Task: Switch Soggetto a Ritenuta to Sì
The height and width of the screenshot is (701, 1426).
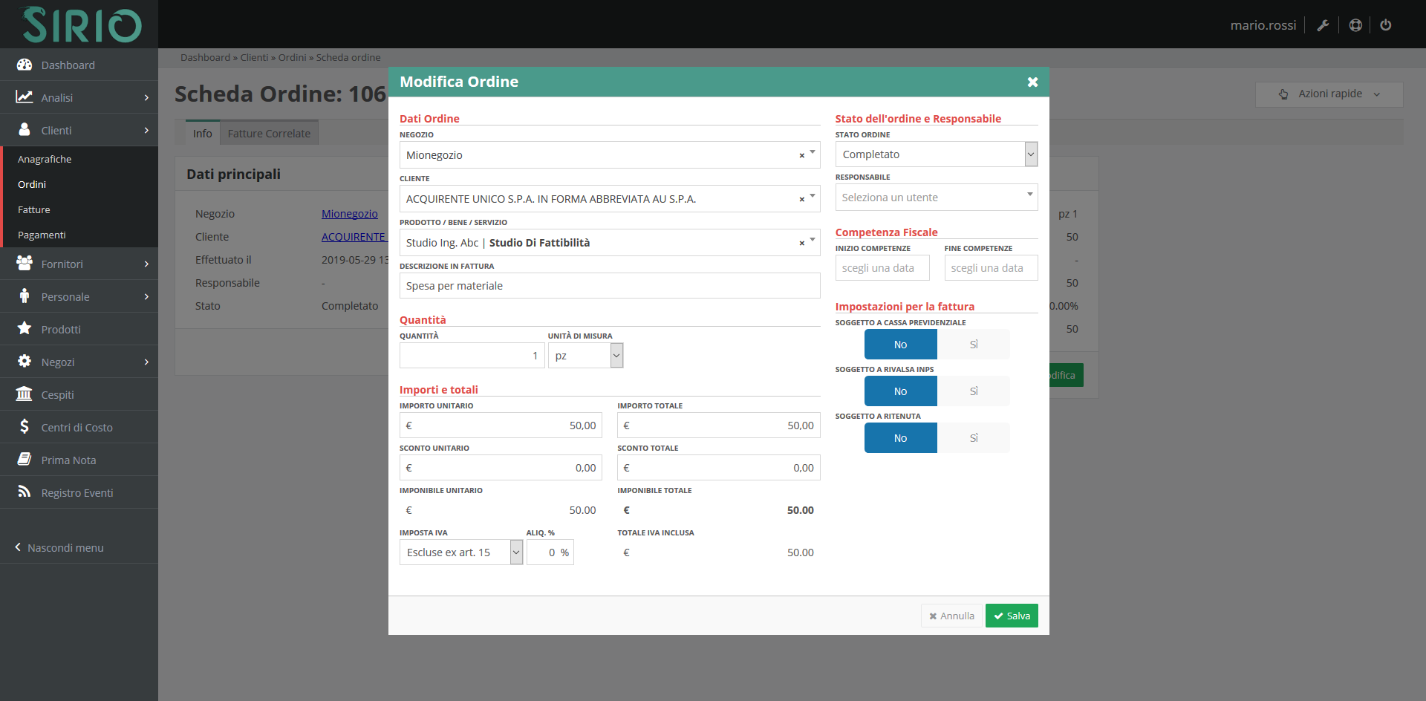Action: (x=974, y=437)
